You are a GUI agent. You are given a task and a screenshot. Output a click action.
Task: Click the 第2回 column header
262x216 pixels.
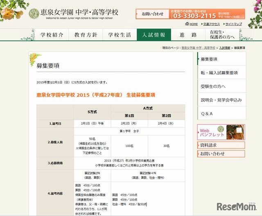(x=167, y=116)
